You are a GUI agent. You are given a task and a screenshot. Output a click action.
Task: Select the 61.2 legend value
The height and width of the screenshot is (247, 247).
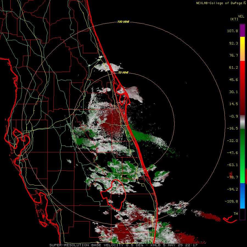pos(234,68)
